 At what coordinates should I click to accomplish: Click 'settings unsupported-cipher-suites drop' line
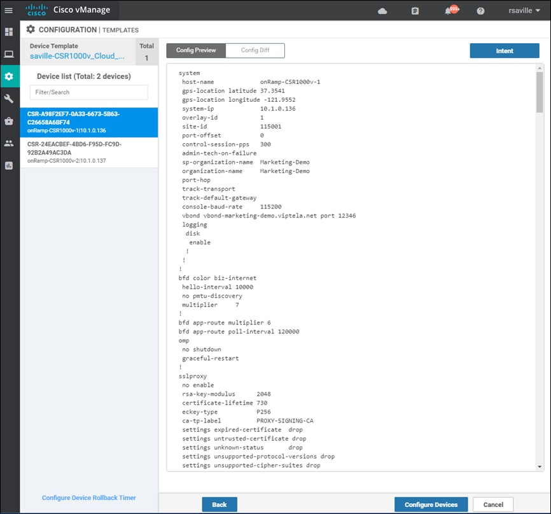pyautogui.click(x=251, y=466)
